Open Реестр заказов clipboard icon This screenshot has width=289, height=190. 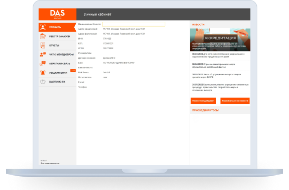(x=43, y=36)
